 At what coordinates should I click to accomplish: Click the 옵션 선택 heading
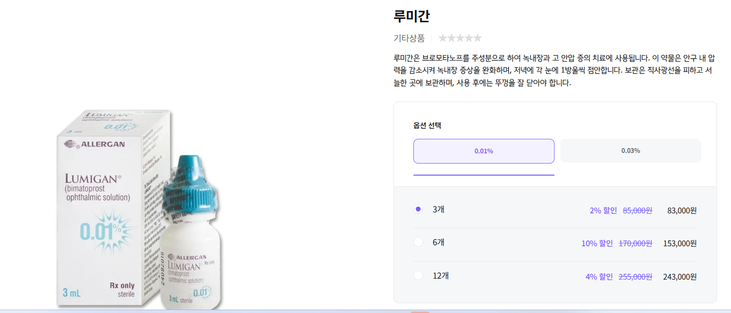[x=427, y=125]
